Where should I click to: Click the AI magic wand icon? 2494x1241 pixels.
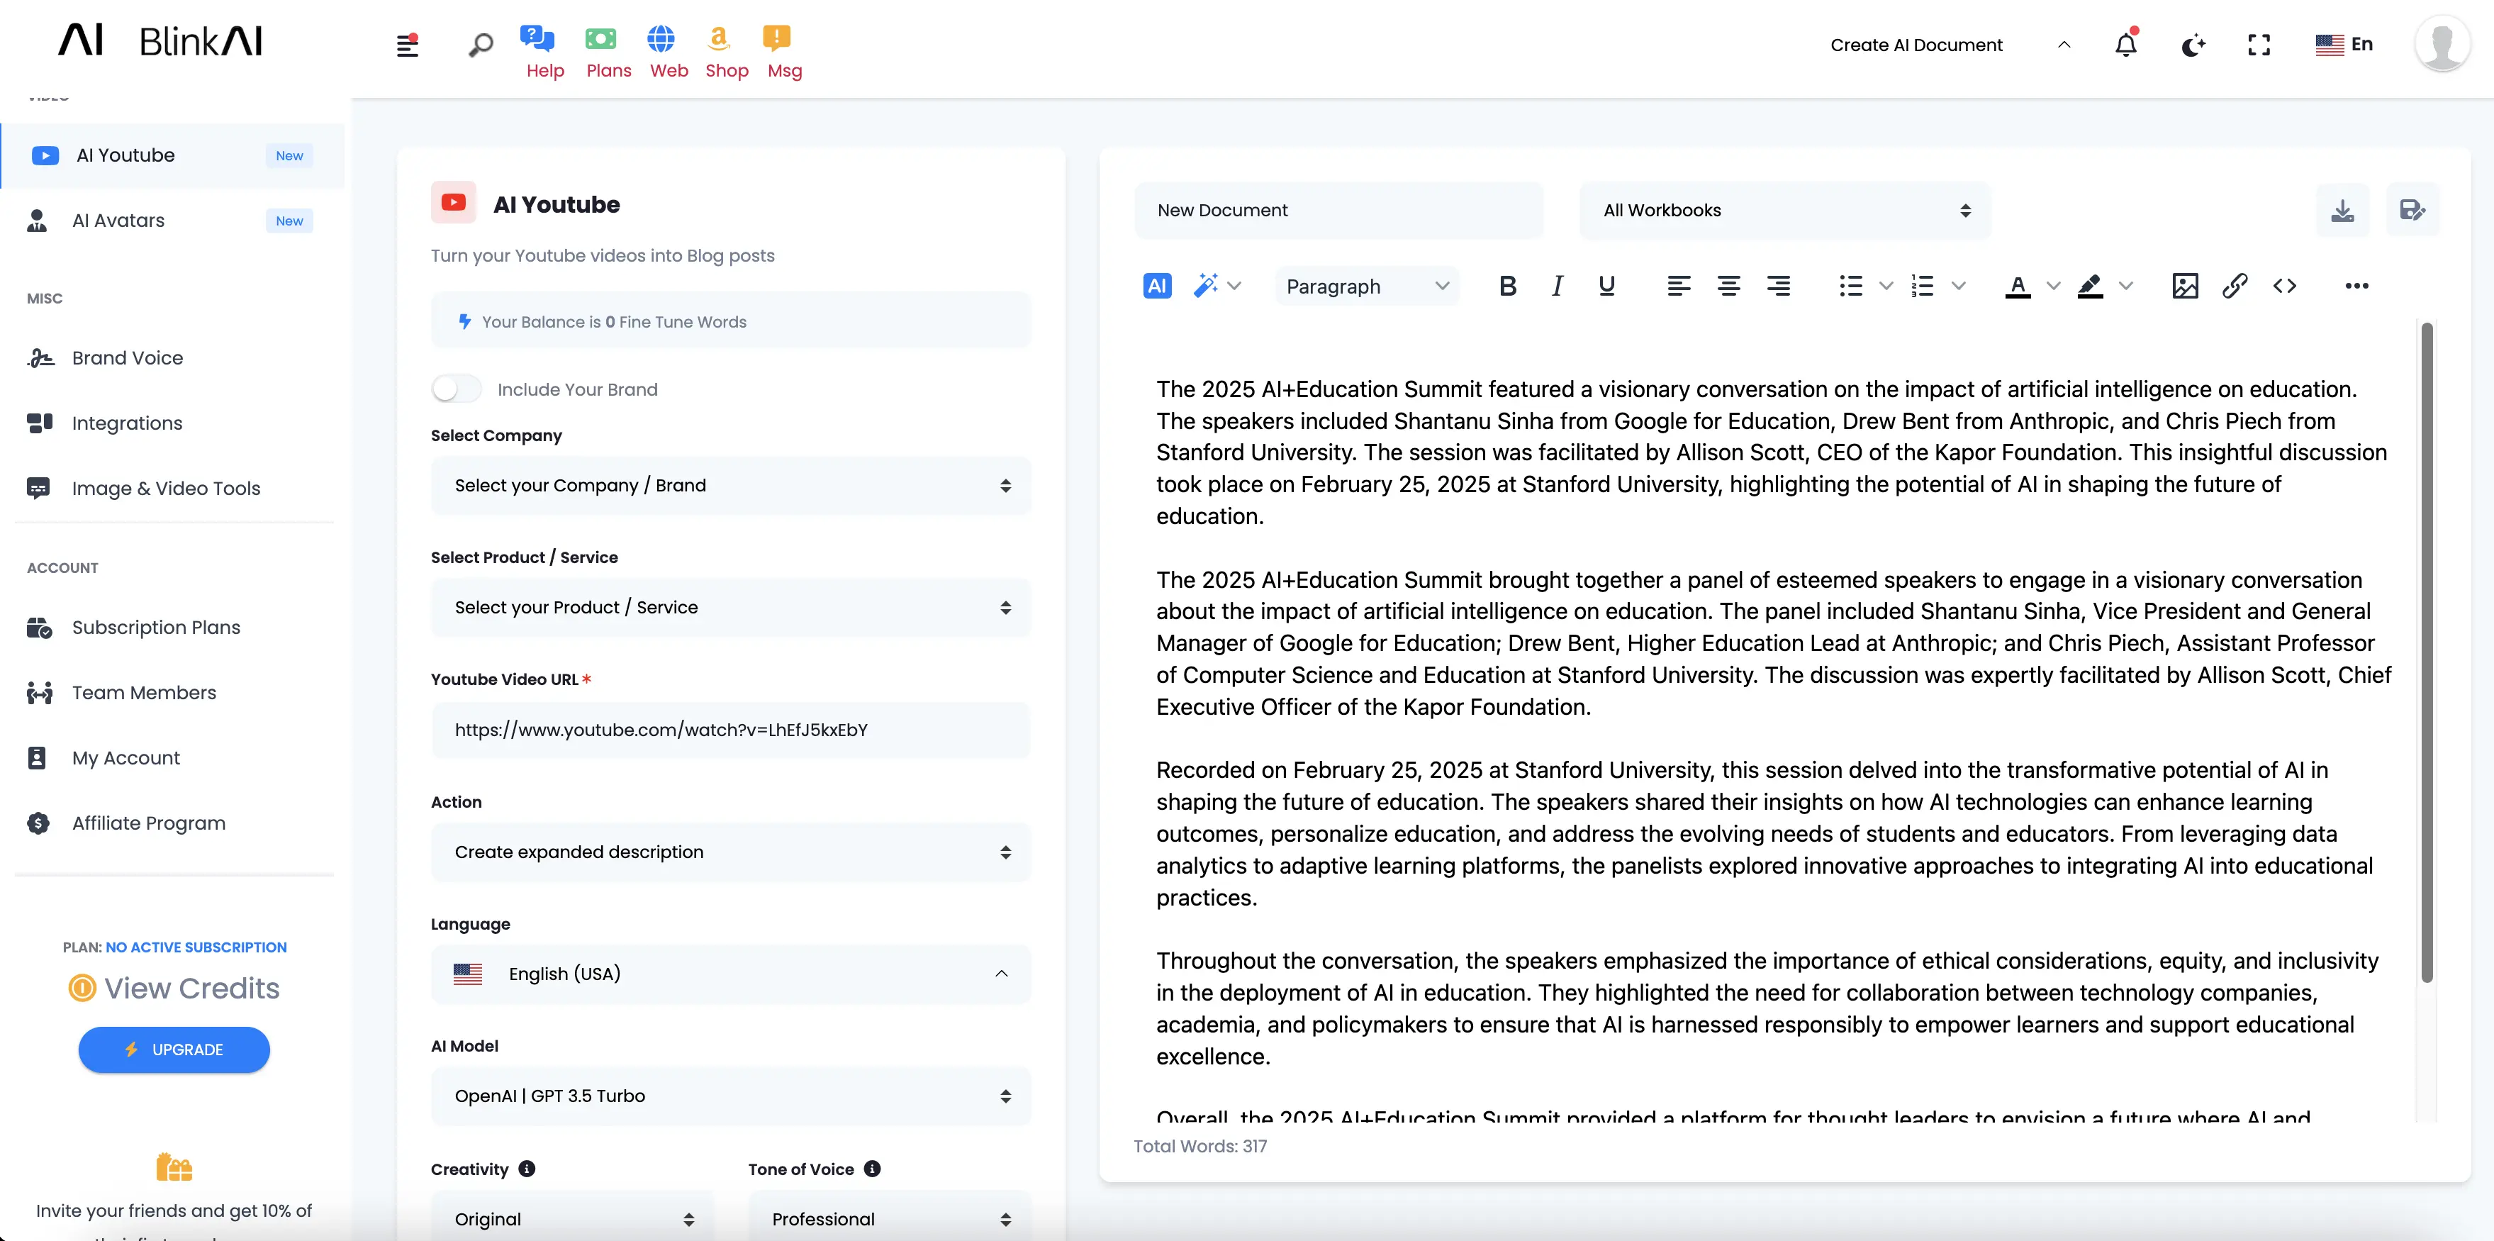[x=1205, y=286]
